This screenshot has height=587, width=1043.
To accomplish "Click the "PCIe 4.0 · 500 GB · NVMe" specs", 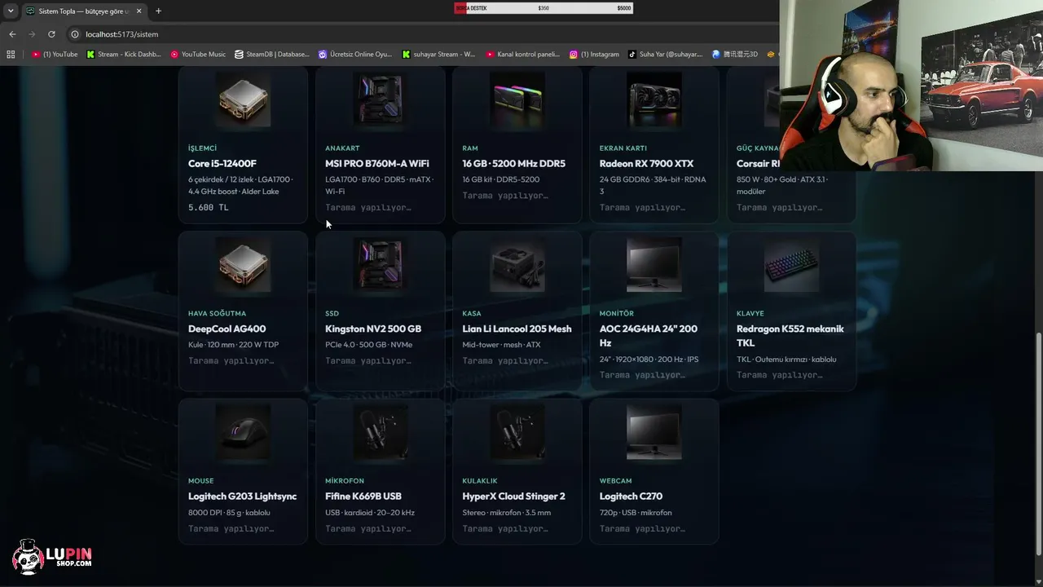I will coord(369,345).
